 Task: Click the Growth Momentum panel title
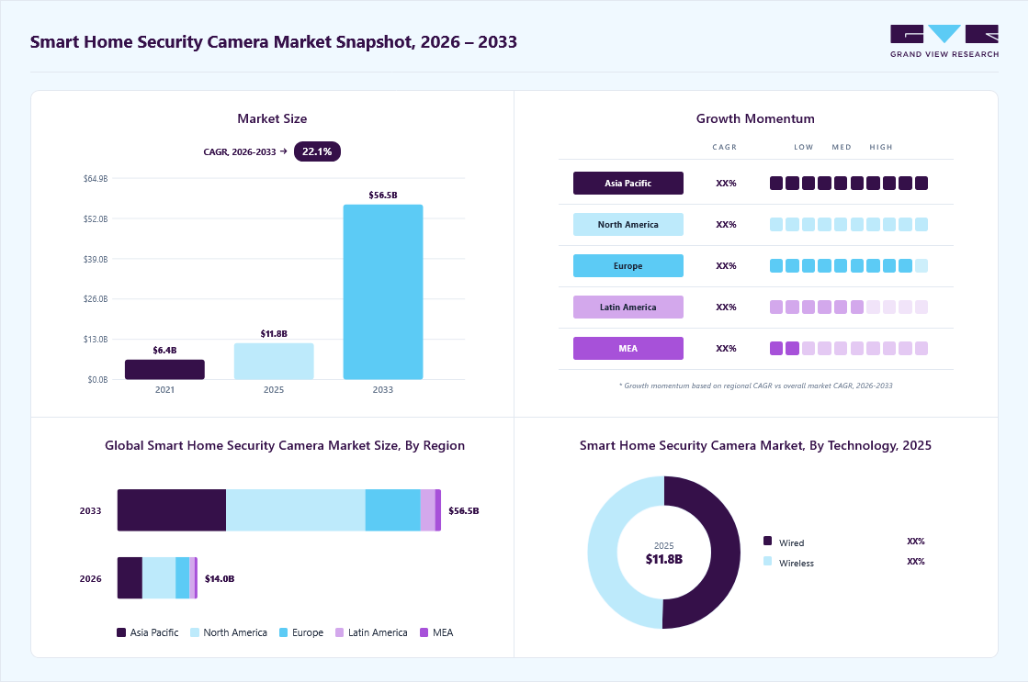(x=755, y=118)
